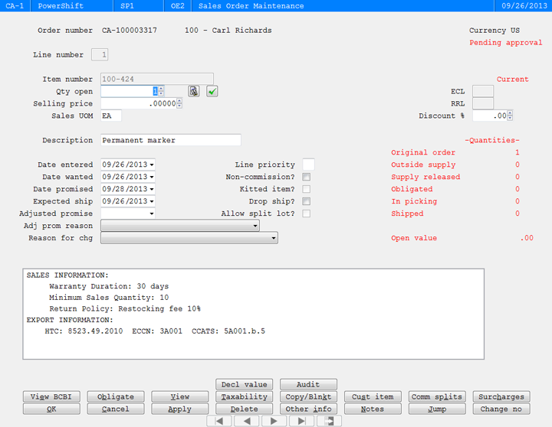Click the Discount % spinner arrows
Image resolution: width=552 pixels, height=427 pixels.
click(510, 116)
